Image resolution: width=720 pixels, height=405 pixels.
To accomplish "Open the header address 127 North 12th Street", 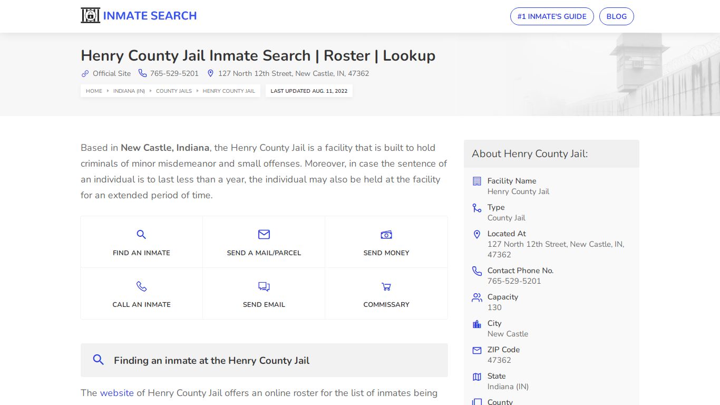I will (294, 73).
